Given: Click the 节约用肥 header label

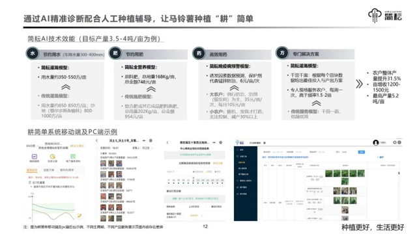Looking at the screenshot, I should click(x=134, y=54).
